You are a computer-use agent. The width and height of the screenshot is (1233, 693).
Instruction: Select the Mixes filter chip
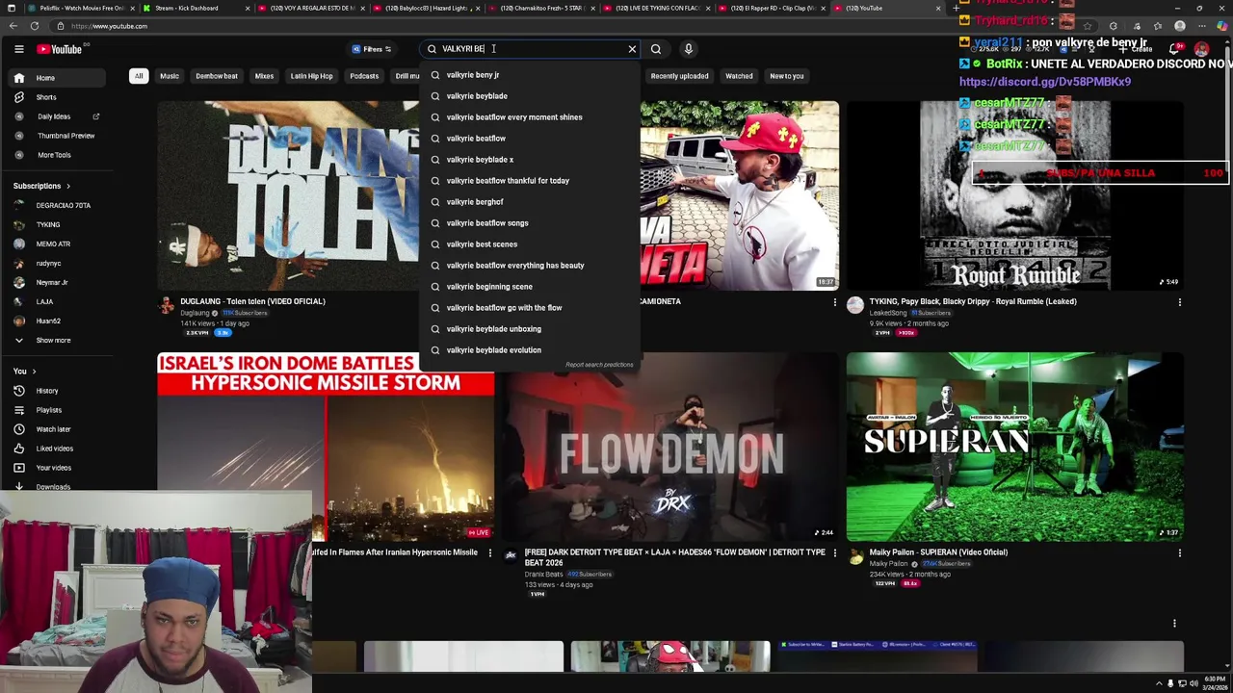[x=264, y=76]
